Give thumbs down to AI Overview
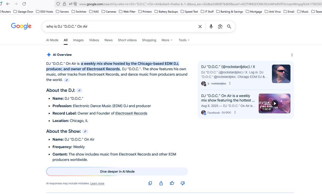This screenshot has width=322, height=196. pyautogui.click(x=183, y=183)
